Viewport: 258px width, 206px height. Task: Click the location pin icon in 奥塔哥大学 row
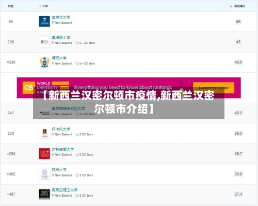click(x=53, y=43)
